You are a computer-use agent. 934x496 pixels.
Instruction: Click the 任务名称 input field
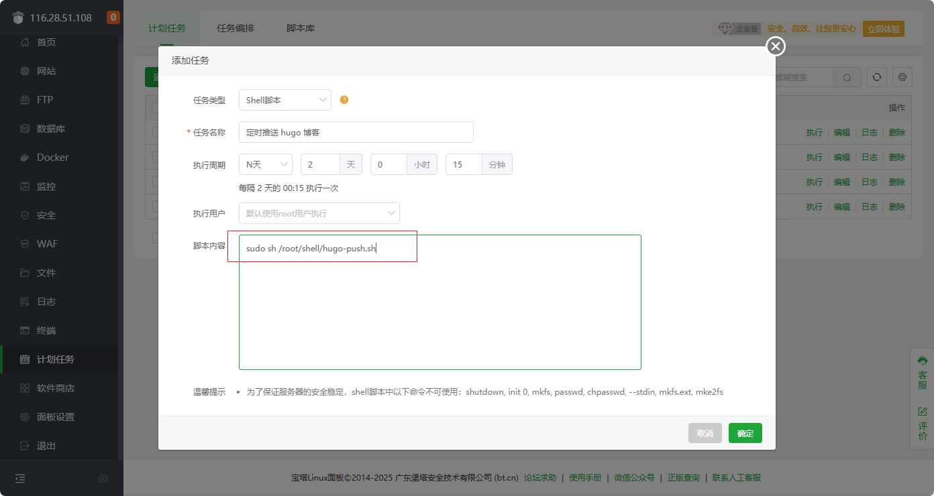coord(356,132)
